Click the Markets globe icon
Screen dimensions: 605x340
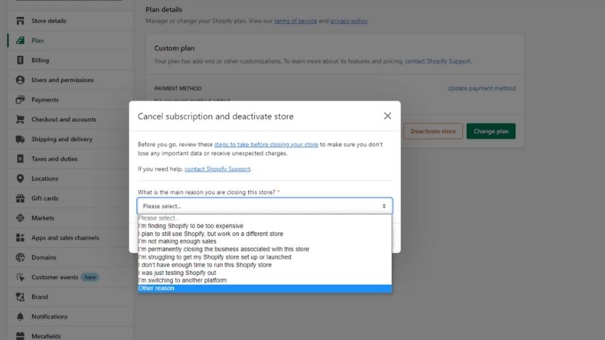tap(20, 217)
